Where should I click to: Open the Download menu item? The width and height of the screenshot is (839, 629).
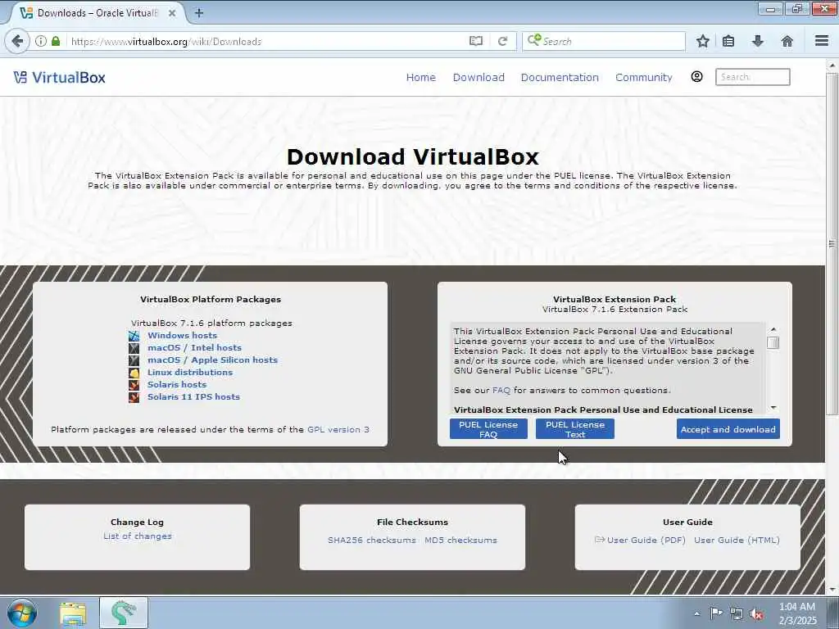[x=478, y=77]
